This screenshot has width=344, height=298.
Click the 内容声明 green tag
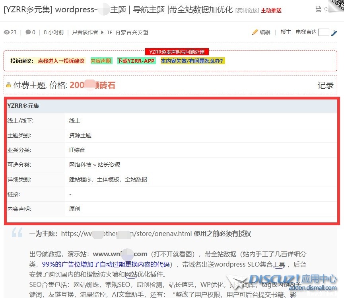tap(101, 61)
